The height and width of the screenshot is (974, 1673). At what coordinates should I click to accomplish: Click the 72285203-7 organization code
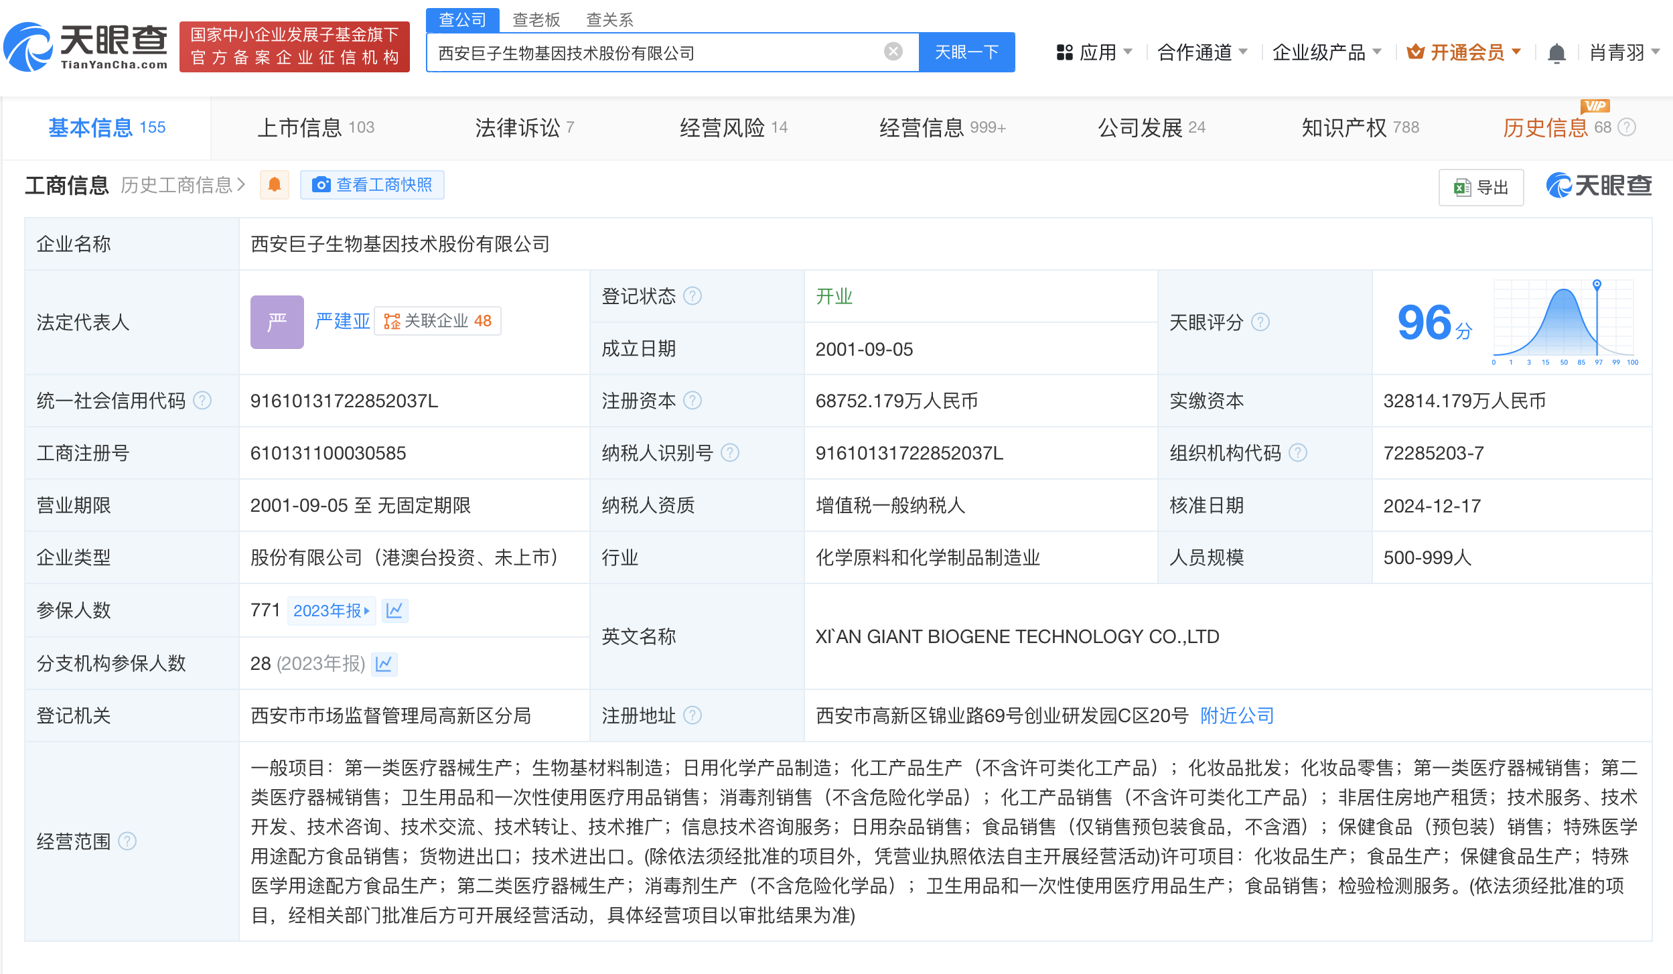click(x=1434, y=454)
